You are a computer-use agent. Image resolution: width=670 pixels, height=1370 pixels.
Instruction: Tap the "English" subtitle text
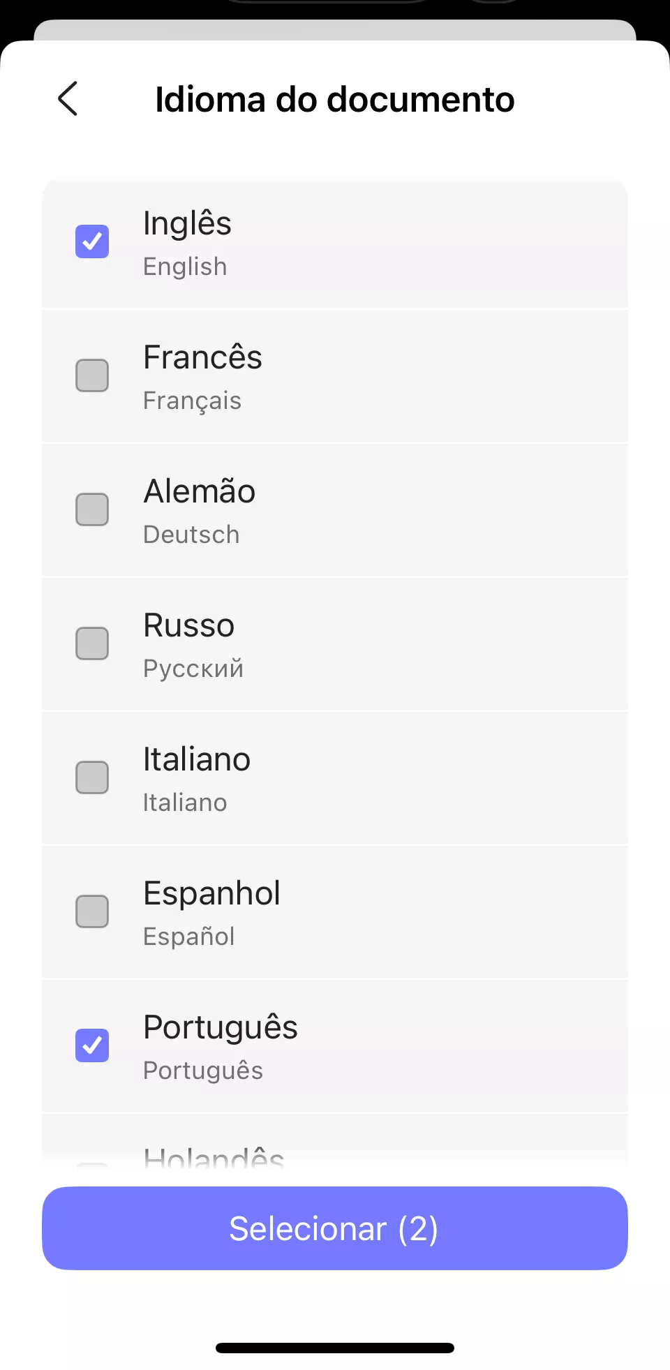(x=185, y=267)
